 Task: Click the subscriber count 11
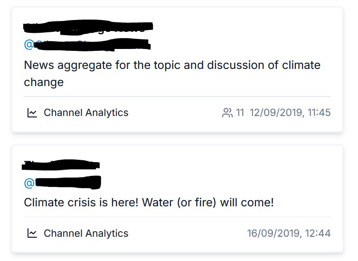pos(240,113)
